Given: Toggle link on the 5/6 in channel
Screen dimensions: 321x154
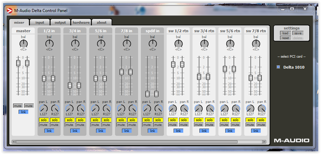Looking at the screenshot, I should (101, 131).
